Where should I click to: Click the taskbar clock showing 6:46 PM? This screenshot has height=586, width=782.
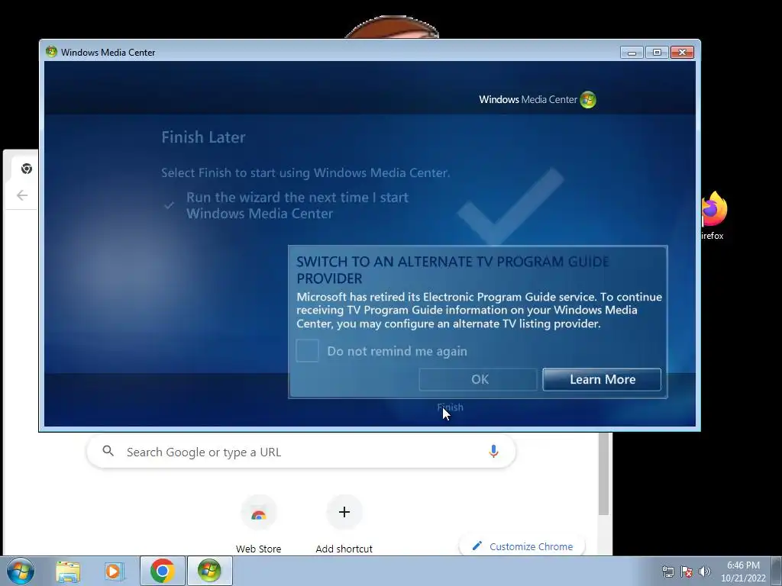click(743, 572)
